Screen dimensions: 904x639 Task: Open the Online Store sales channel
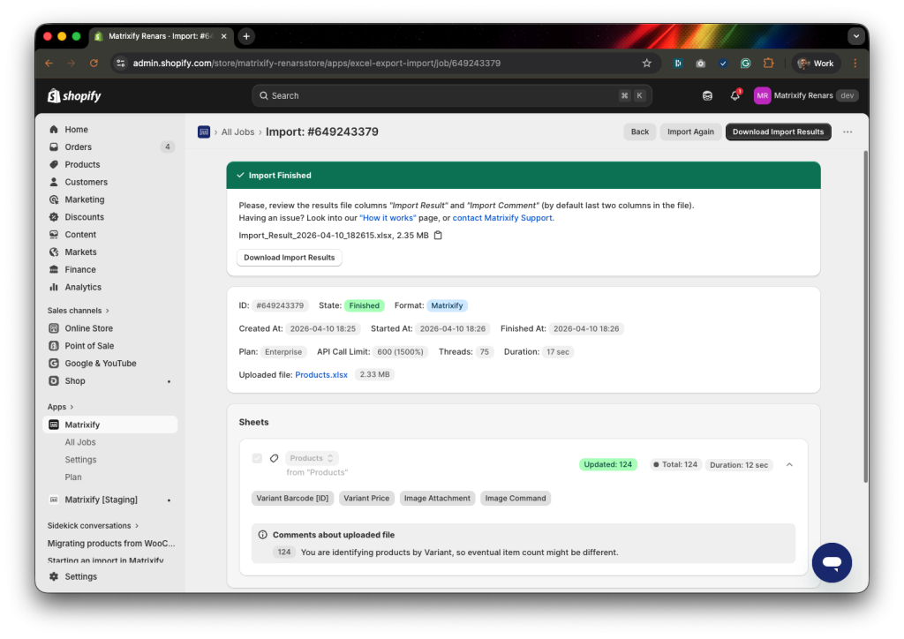tap(88, 327)
